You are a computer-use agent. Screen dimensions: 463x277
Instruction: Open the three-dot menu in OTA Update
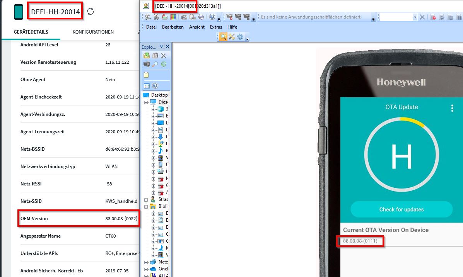[452, 108]
